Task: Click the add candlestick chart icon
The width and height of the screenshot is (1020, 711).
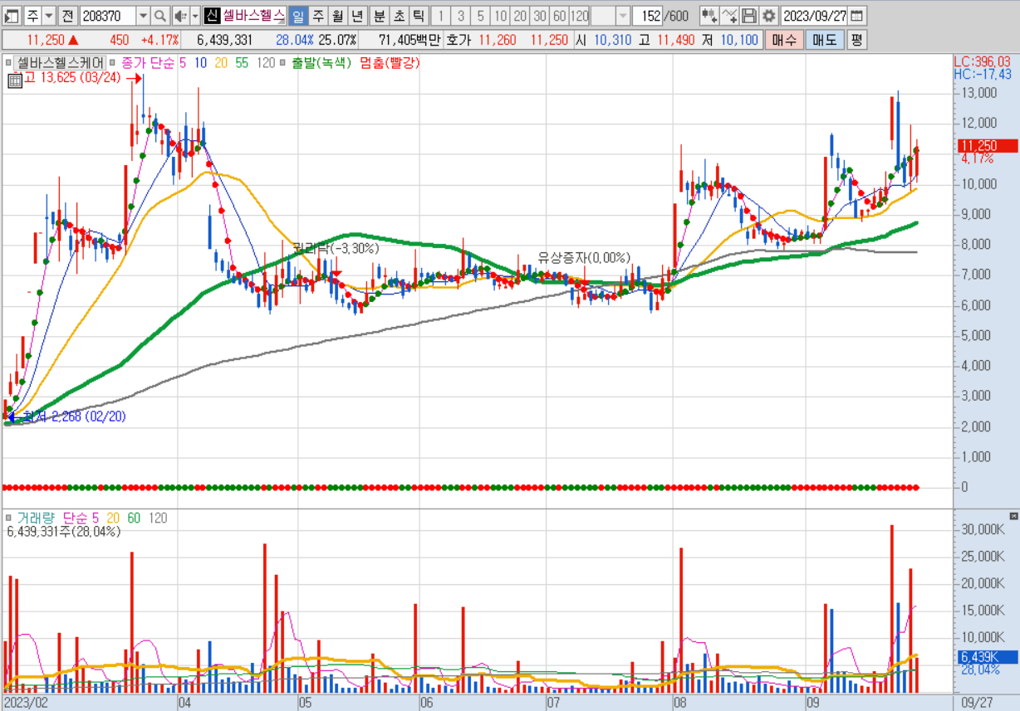Action: [709, 16]
